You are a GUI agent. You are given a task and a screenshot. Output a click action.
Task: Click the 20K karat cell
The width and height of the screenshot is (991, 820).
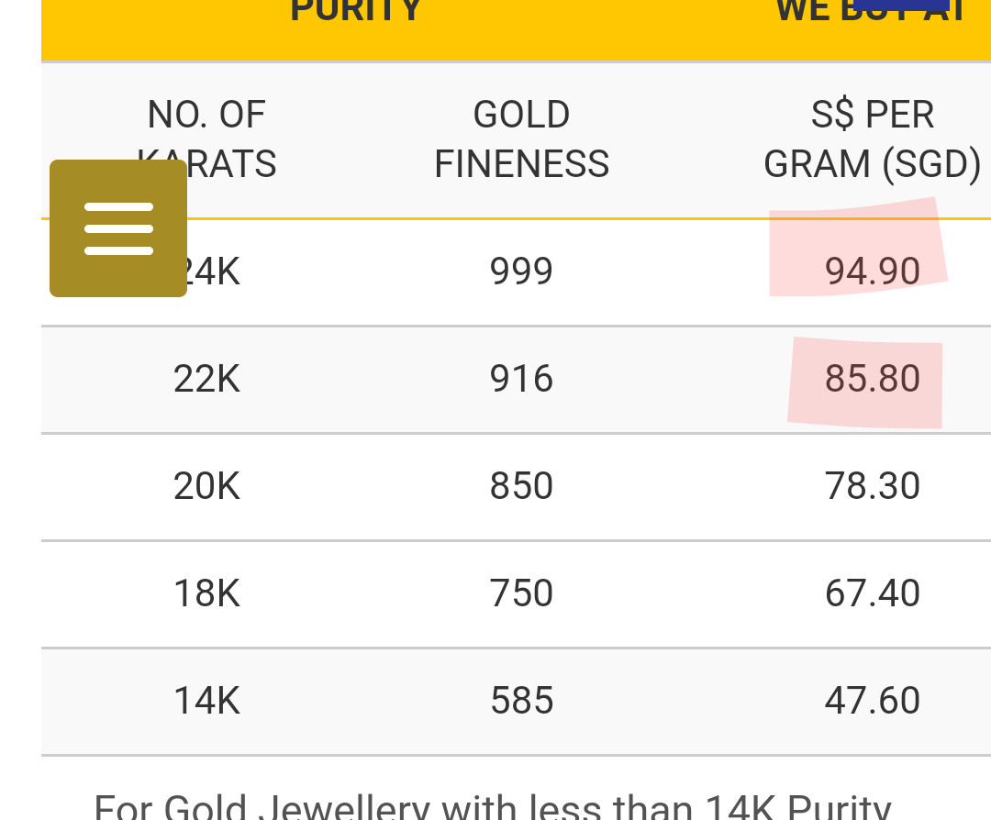tap(206, 486)
